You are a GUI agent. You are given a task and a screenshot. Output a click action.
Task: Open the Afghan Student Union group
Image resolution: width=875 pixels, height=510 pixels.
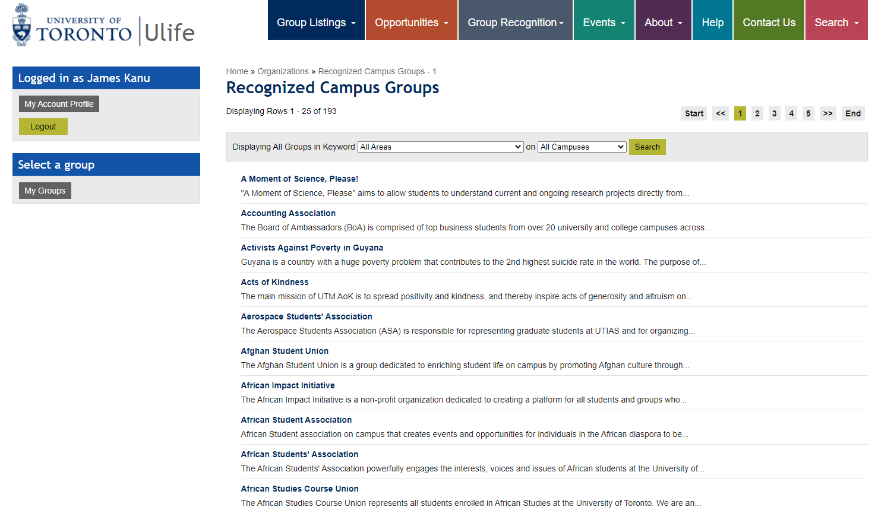[285, 351]
